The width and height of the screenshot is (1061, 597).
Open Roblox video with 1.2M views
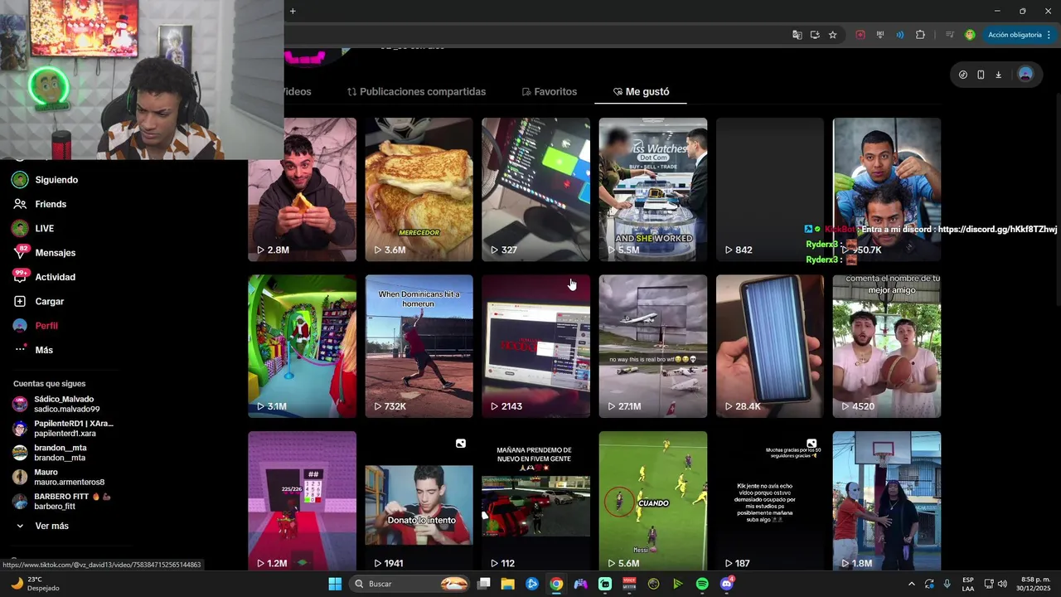click(302, 501)
